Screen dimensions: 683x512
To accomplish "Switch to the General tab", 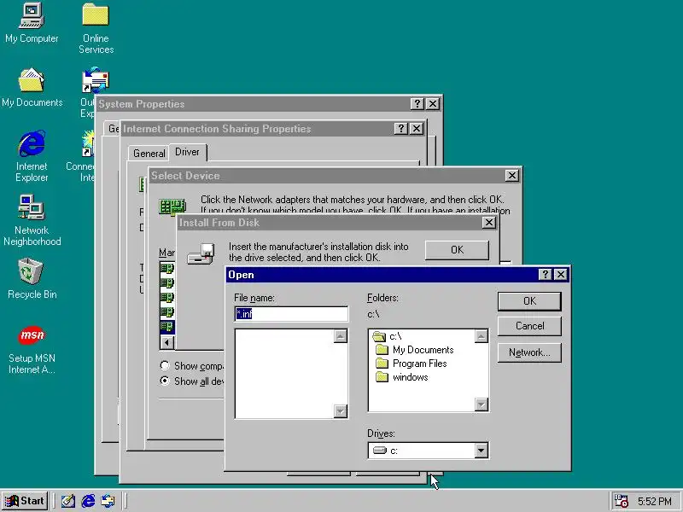I will coord(149,154).
